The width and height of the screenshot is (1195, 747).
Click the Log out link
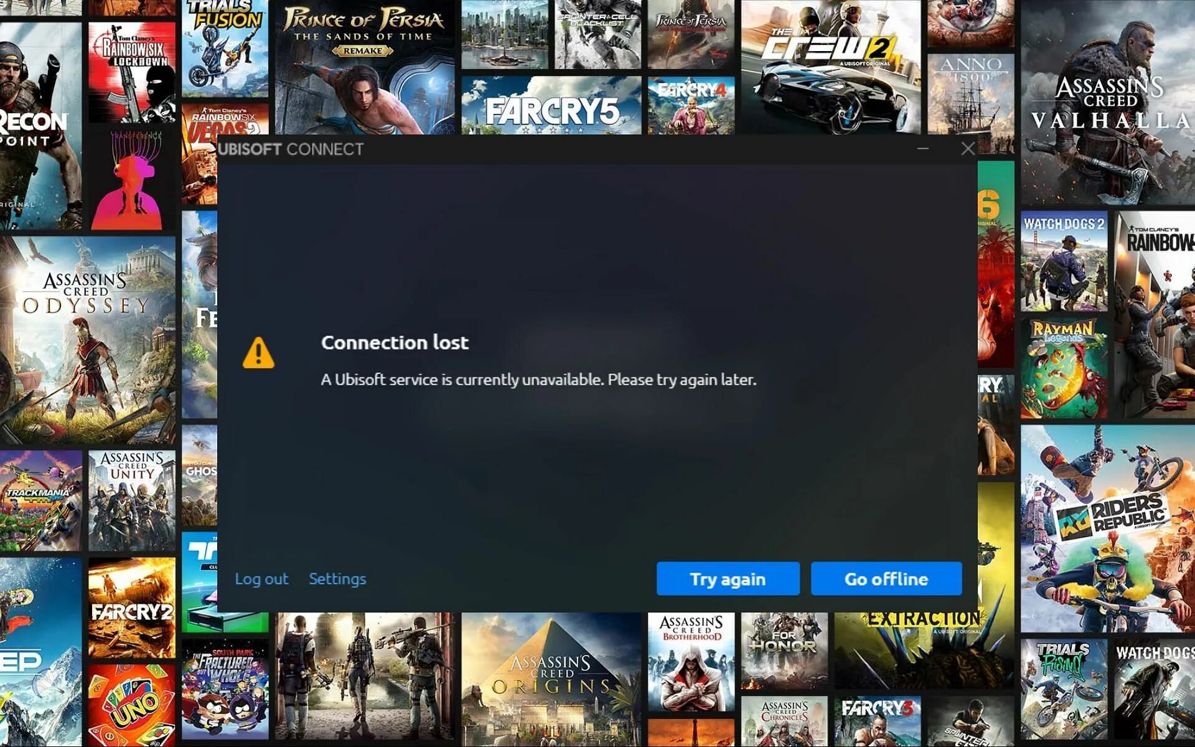[x=263, y=578]
